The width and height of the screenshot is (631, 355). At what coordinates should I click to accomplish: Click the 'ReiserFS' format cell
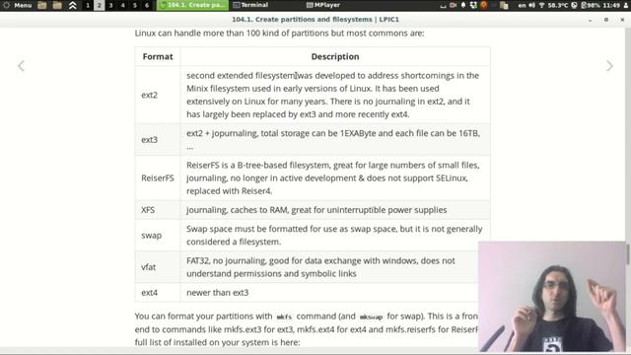coord(158,177)
